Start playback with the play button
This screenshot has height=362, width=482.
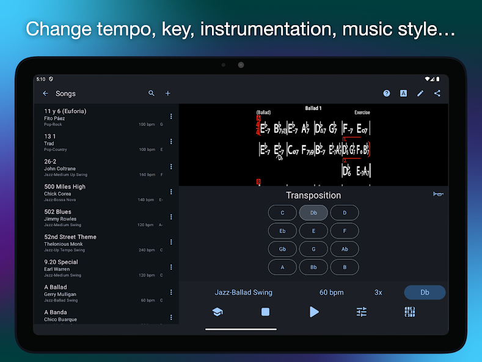pos(313,312)
